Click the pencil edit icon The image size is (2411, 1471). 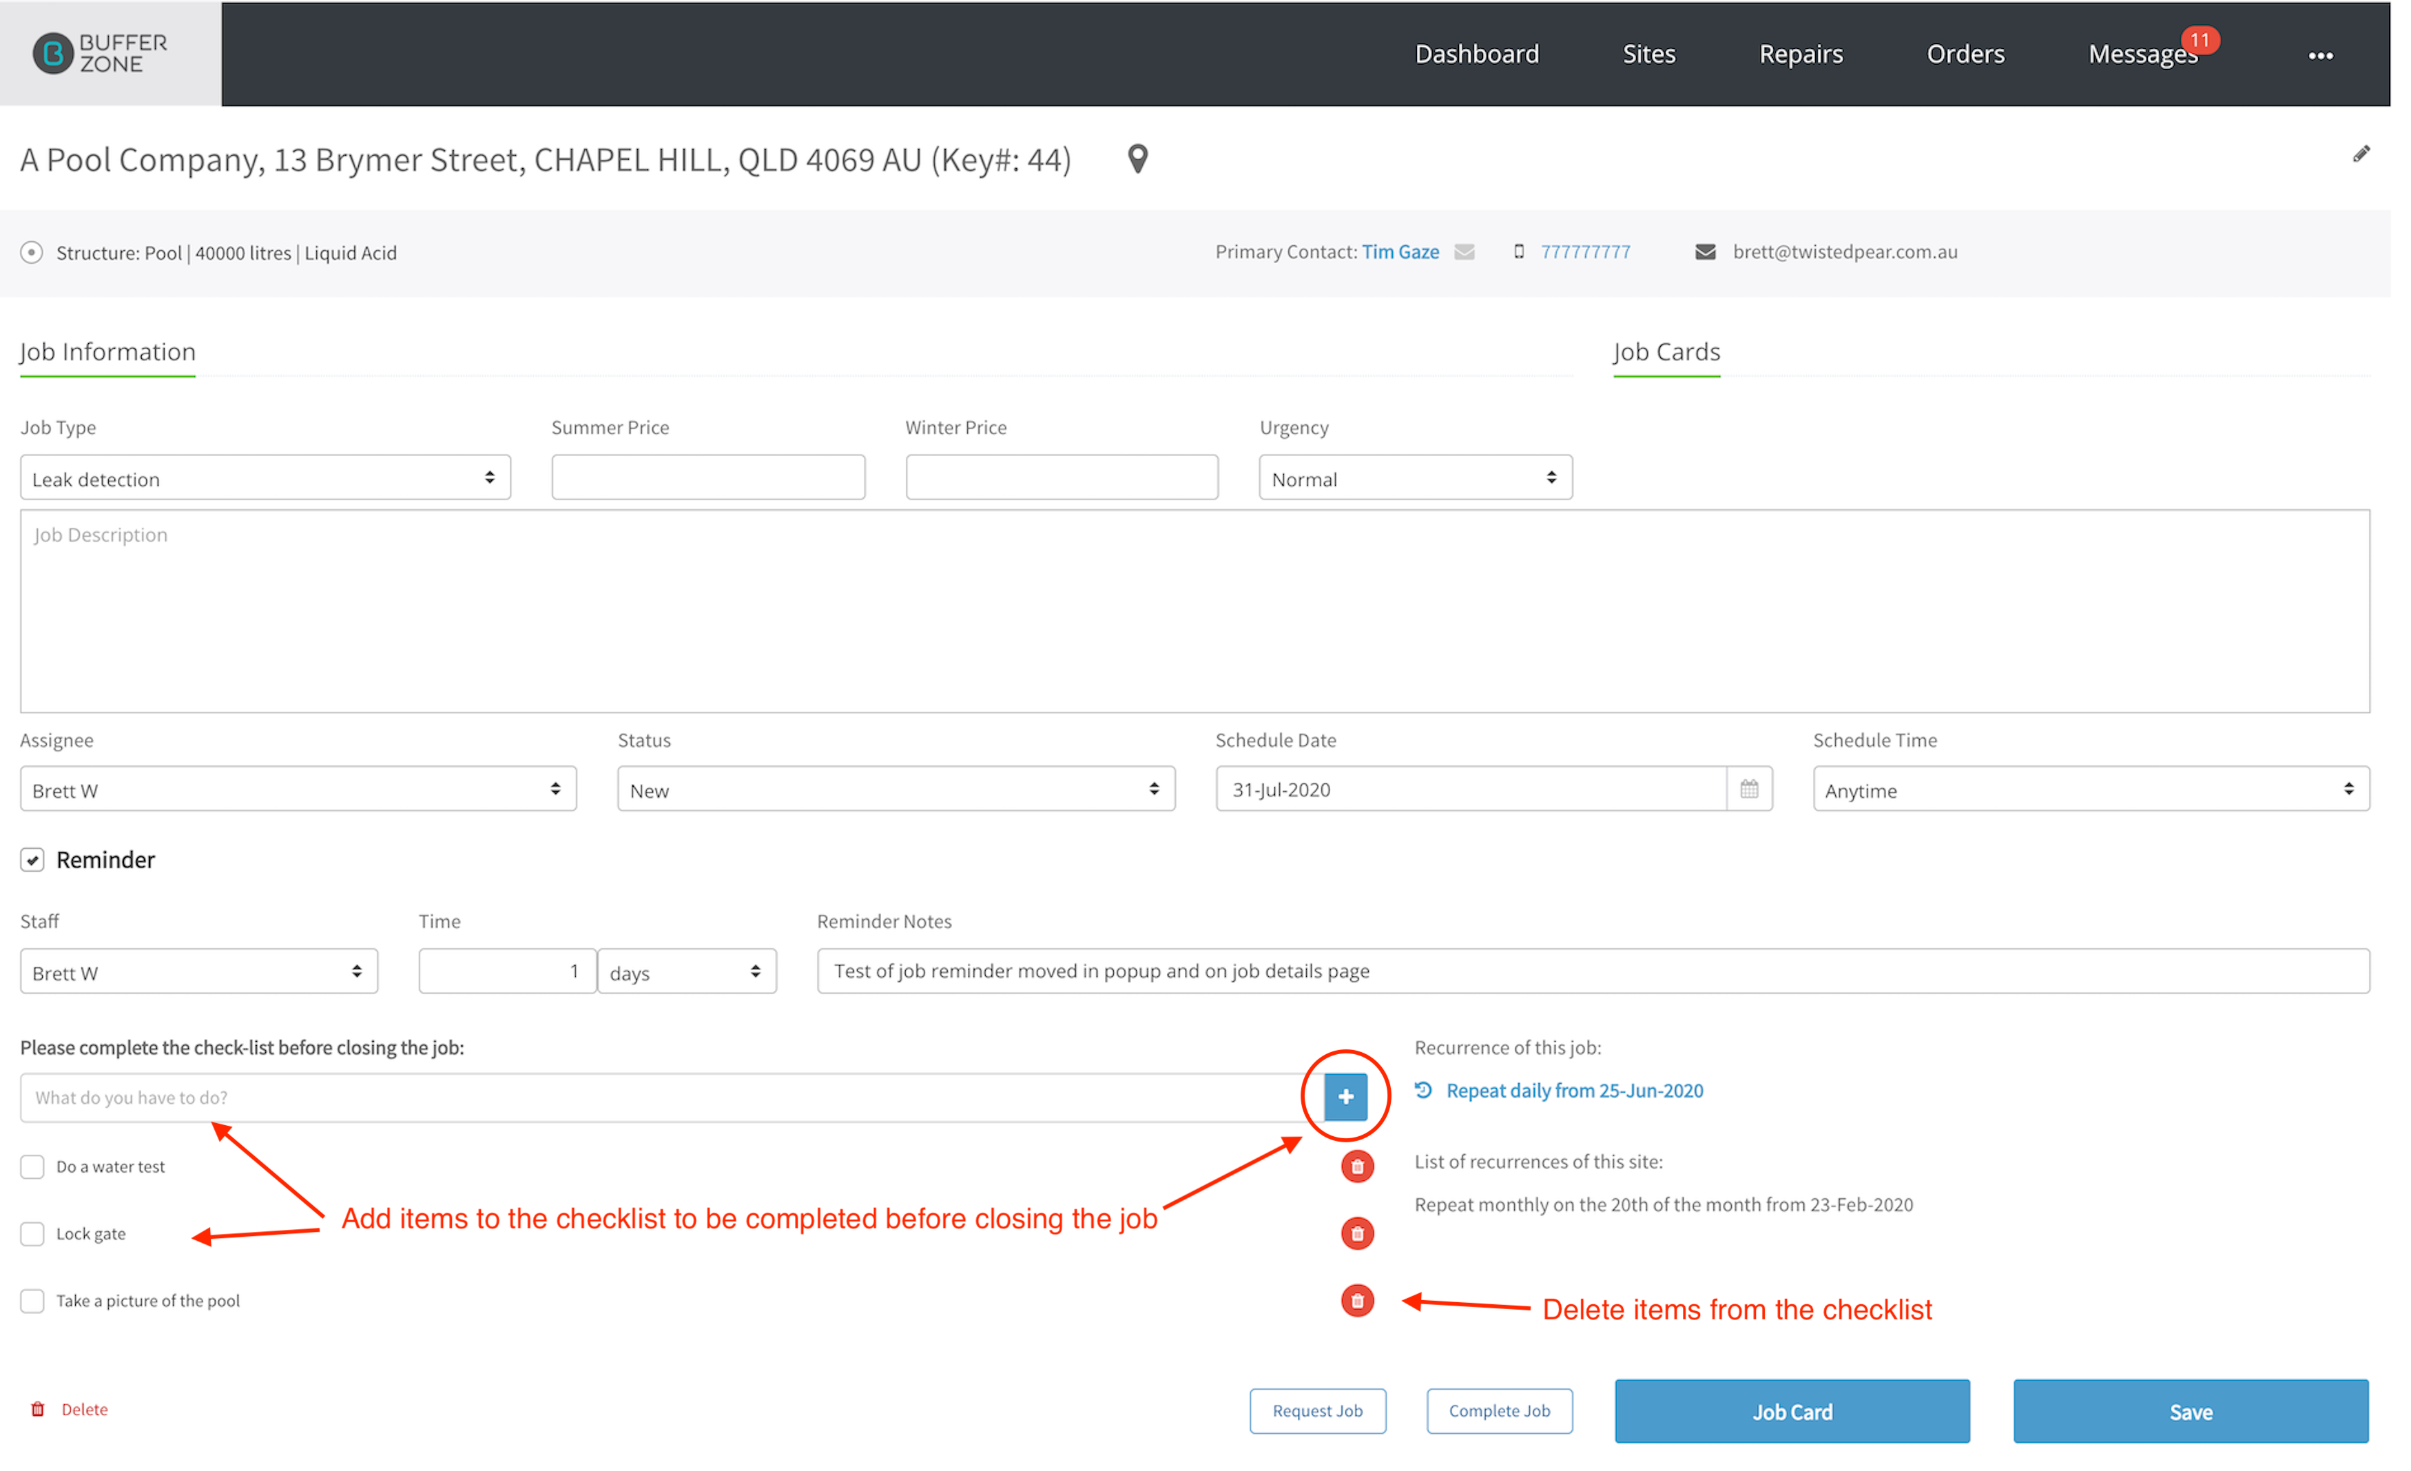[x=2361, y=154]
